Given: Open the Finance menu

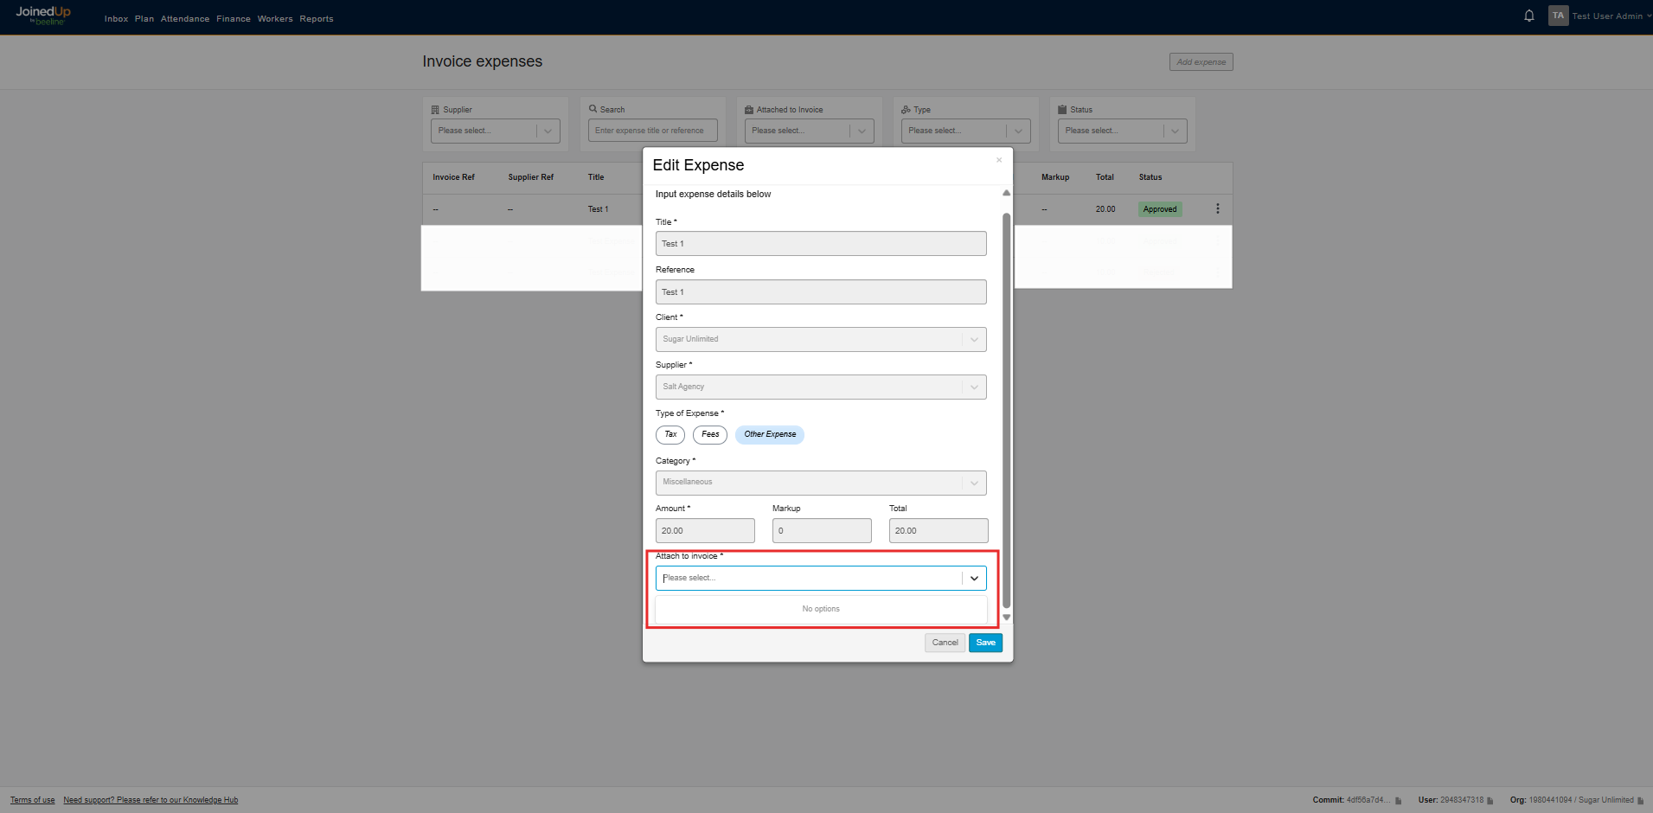Looking at the screenshot, I should pyautogui.click(x=234, y=18).
